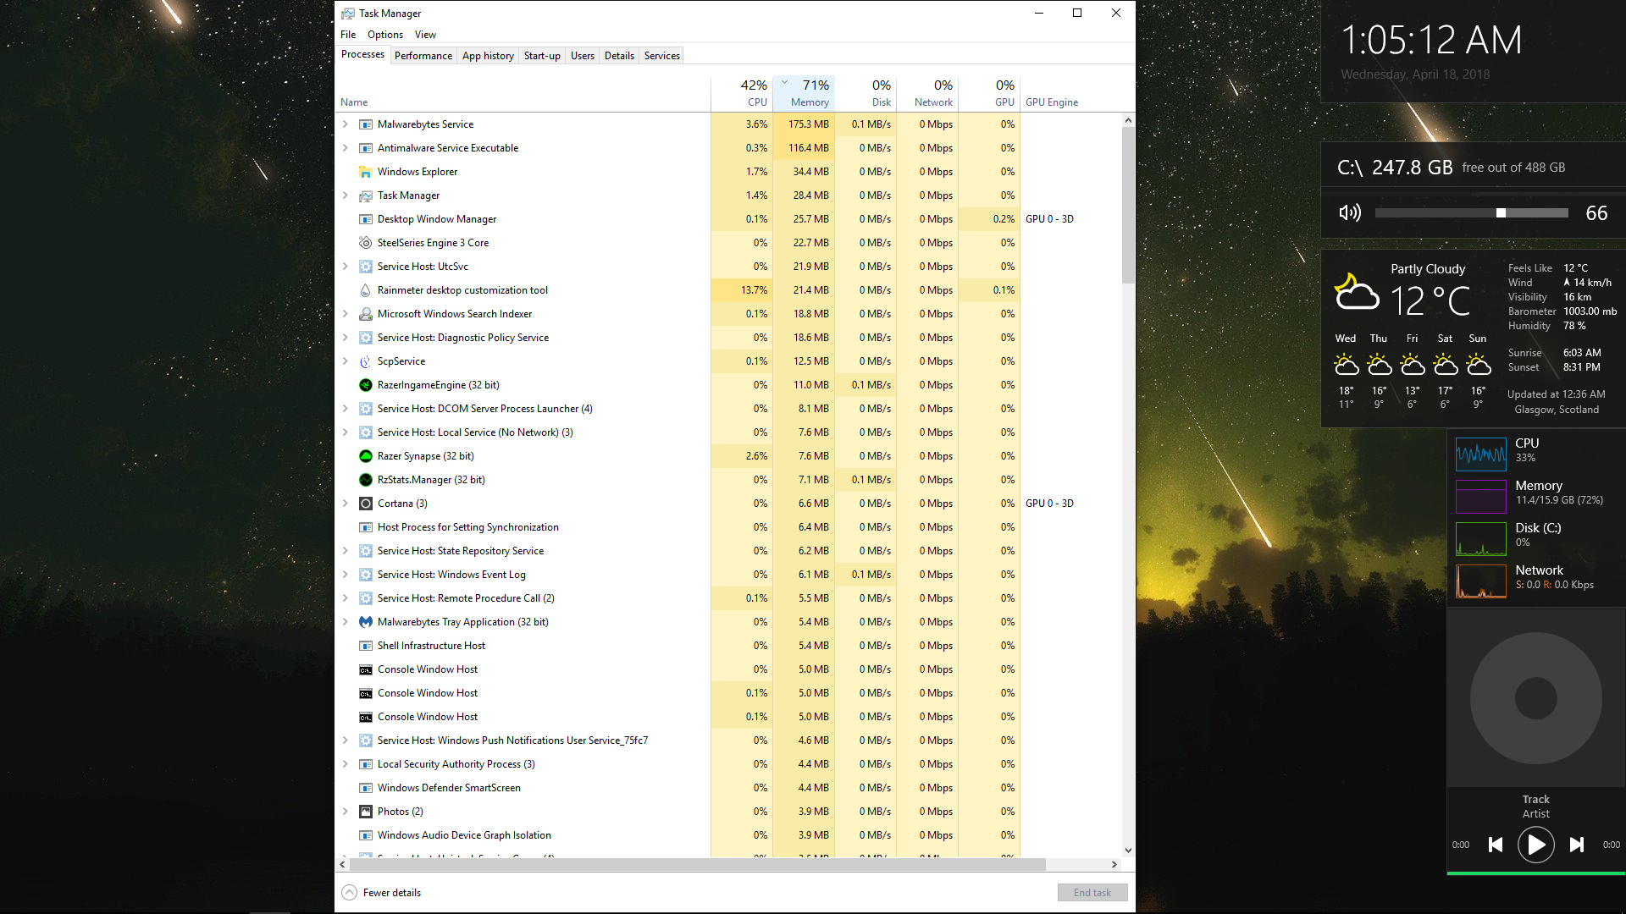Click the RazerIngameEngine icon
Screen dimensions: 1626x914
[x=366, y=385]
